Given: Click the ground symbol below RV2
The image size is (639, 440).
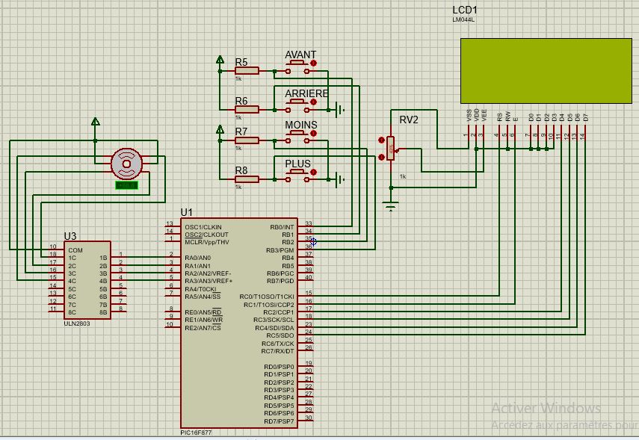Looking at the screenshot, I should coord(391,206).
